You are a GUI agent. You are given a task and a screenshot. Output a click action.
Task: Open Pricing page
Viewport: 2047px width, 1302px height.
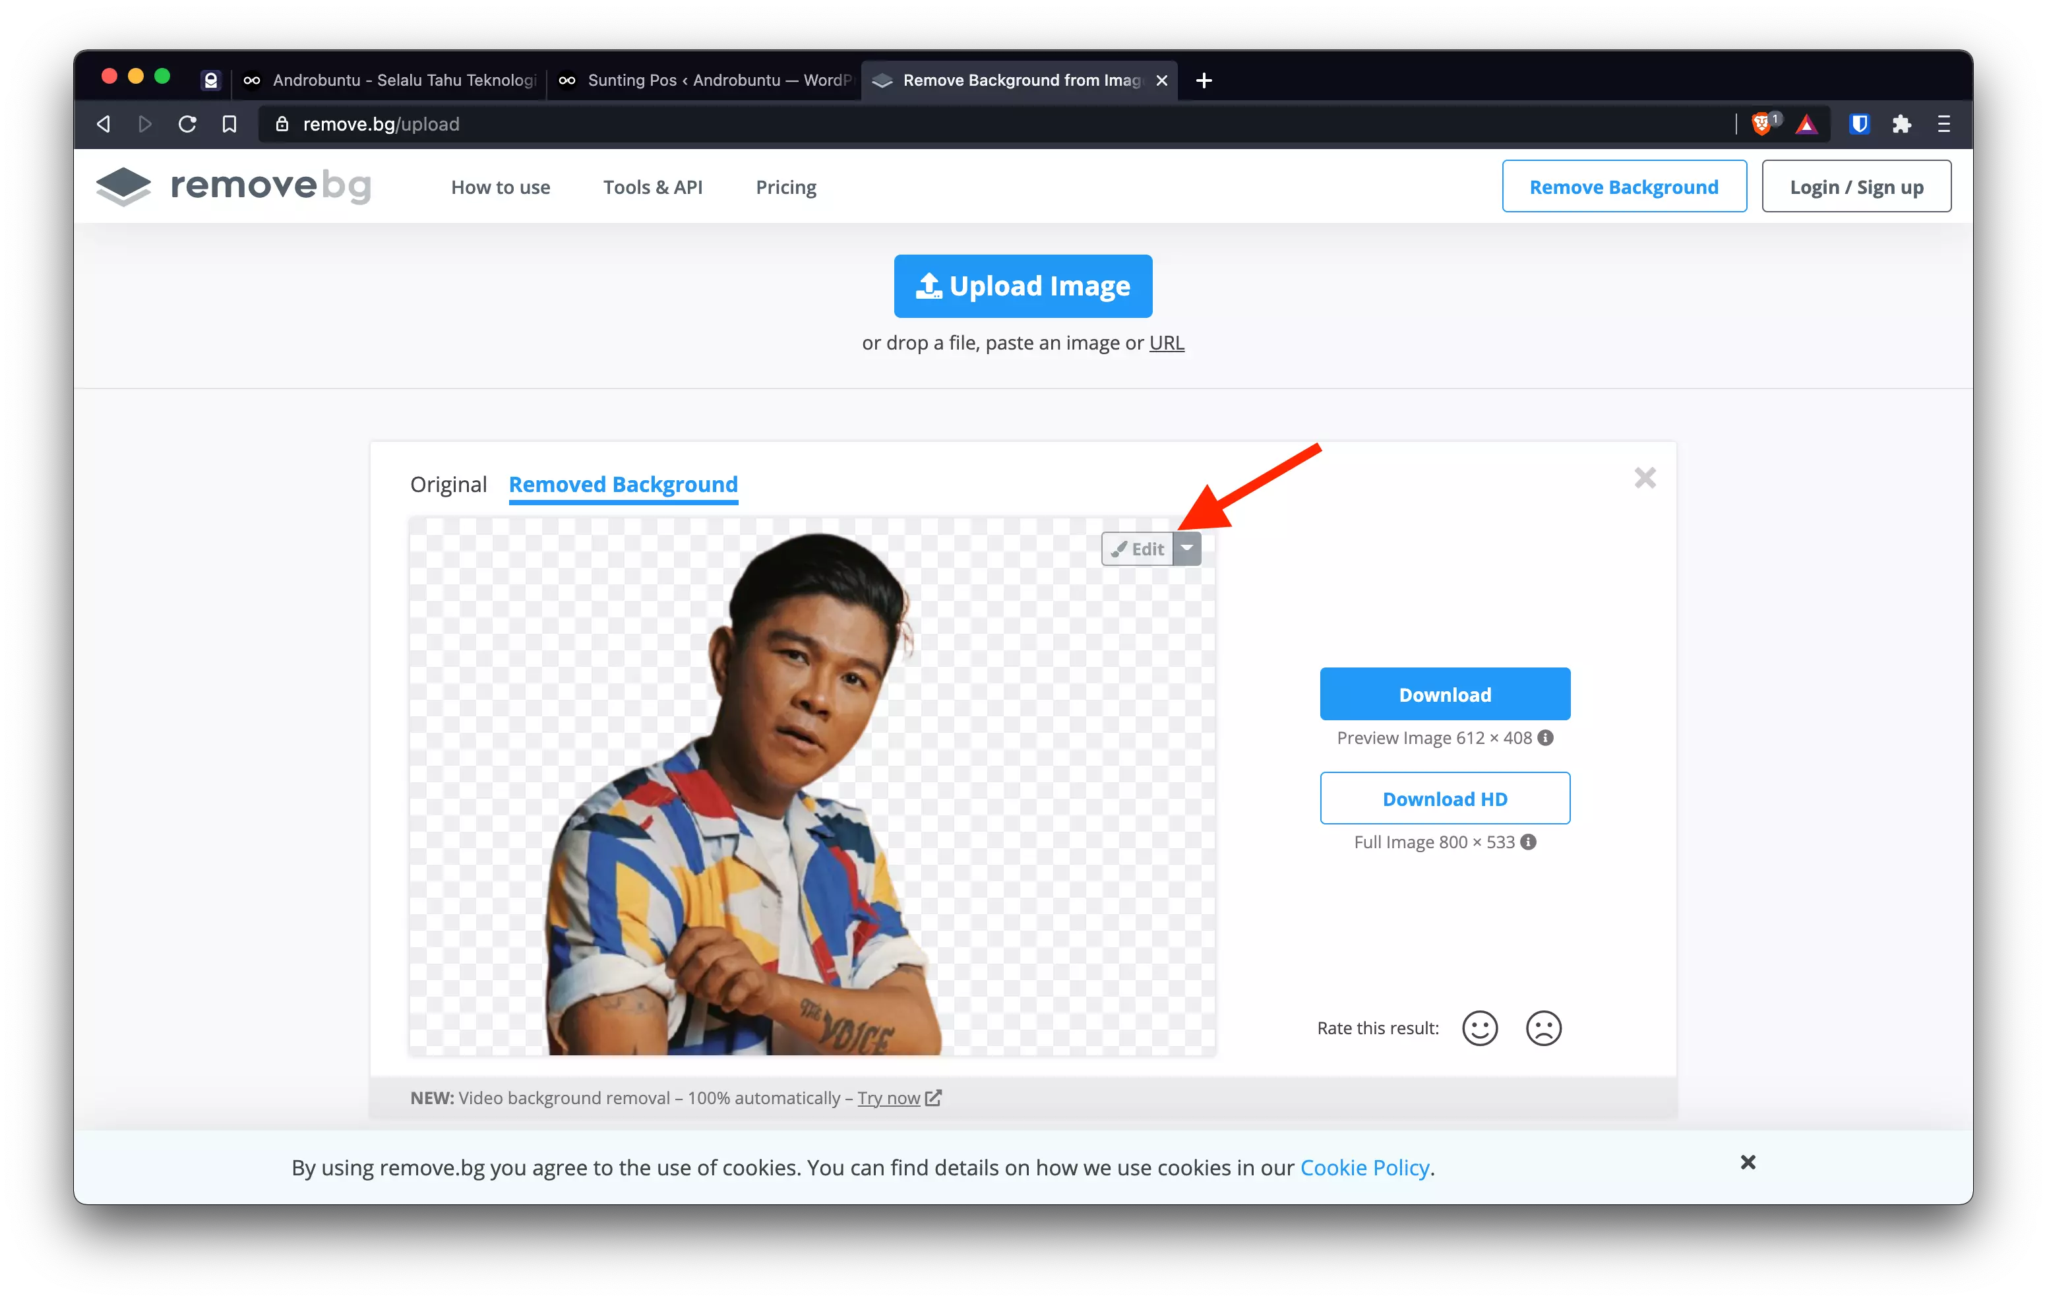pos(785,187)
